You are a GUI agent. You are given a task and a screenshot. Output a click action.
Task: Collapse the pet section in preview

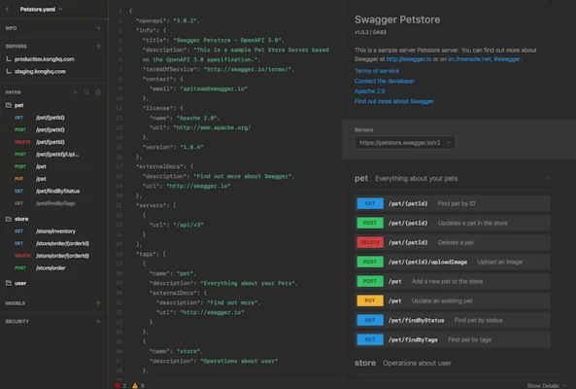point(548,178)
